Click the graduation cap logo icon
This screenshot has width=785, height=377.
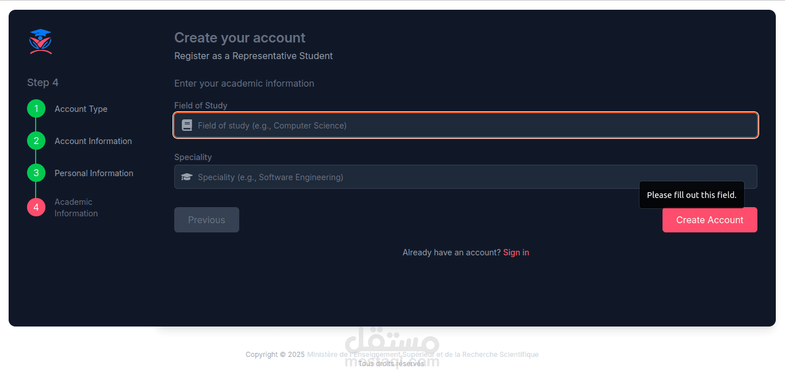pos(40,41)
